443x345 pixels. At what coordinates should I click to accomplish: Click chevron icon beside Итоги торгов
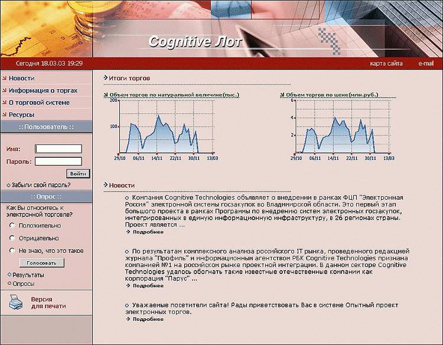(106, 78)
